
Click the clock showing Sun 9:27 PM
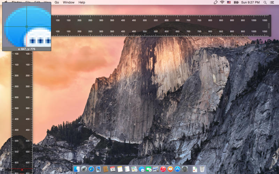(x=250, y=2)
